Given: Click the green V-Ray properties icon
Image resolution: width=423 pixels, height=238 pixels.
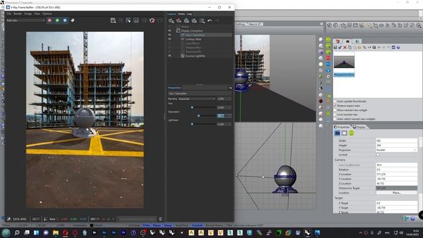Looking at the screenshot, I should [x=351, y=133].
